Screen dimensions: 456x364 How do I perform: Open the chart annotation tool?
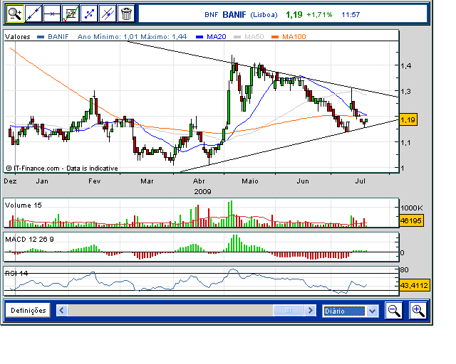point(70,13)
